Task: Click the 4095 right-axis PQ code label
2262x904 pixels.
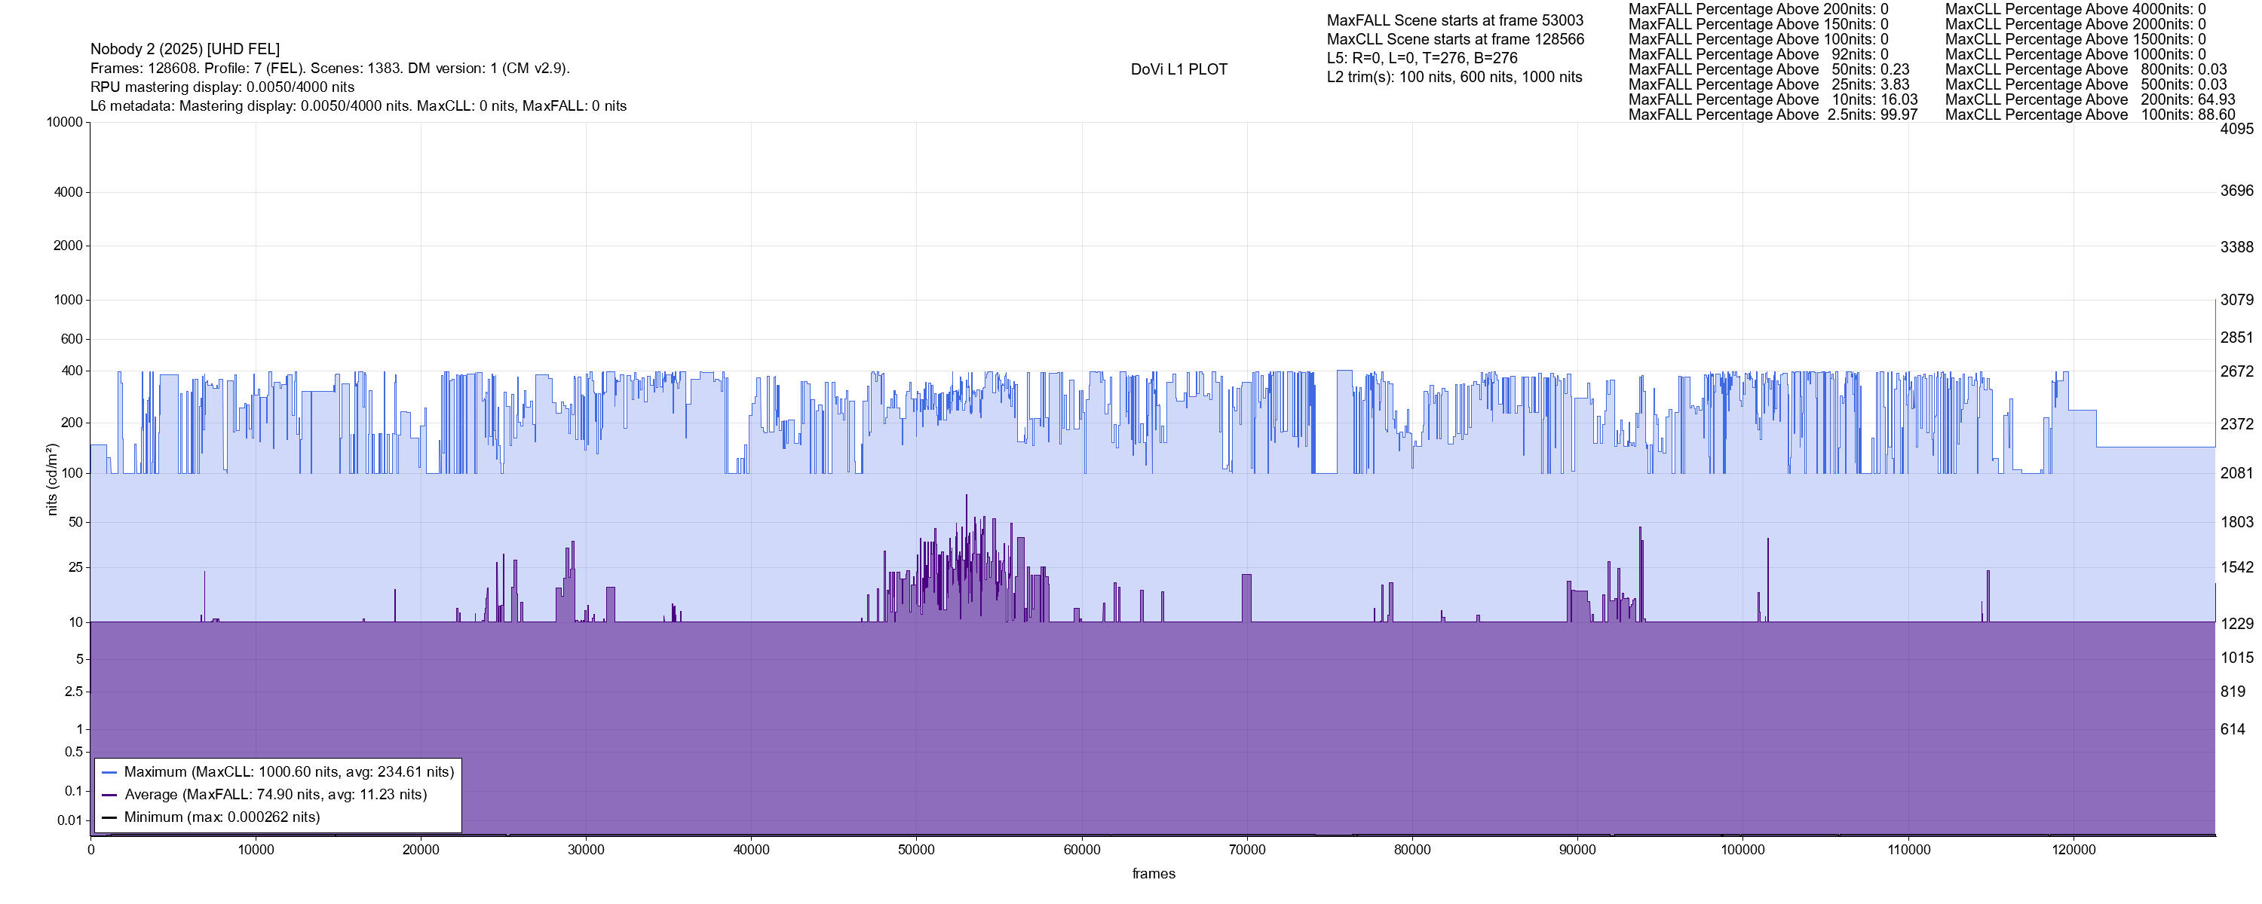Action: pos(2236,129)
